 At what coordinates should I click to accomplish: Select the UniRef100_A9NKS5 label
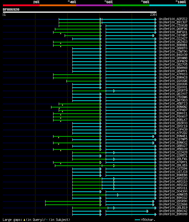click(x=173, y=195)
